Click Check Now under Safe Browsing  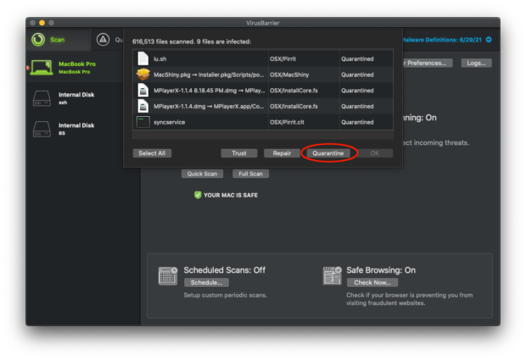pos(372,282)
